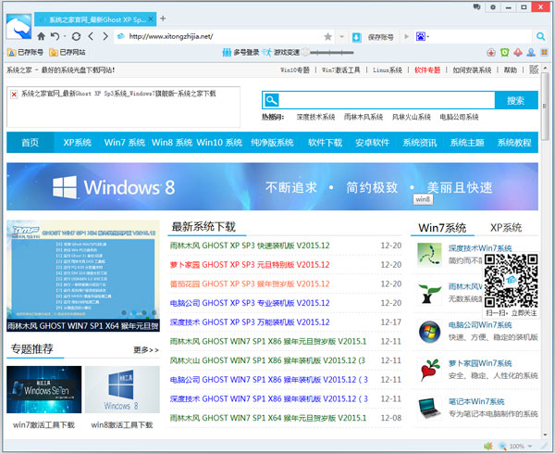Click the 如何安装系统 link
This screenshot has width=555, height=454.
472,70
